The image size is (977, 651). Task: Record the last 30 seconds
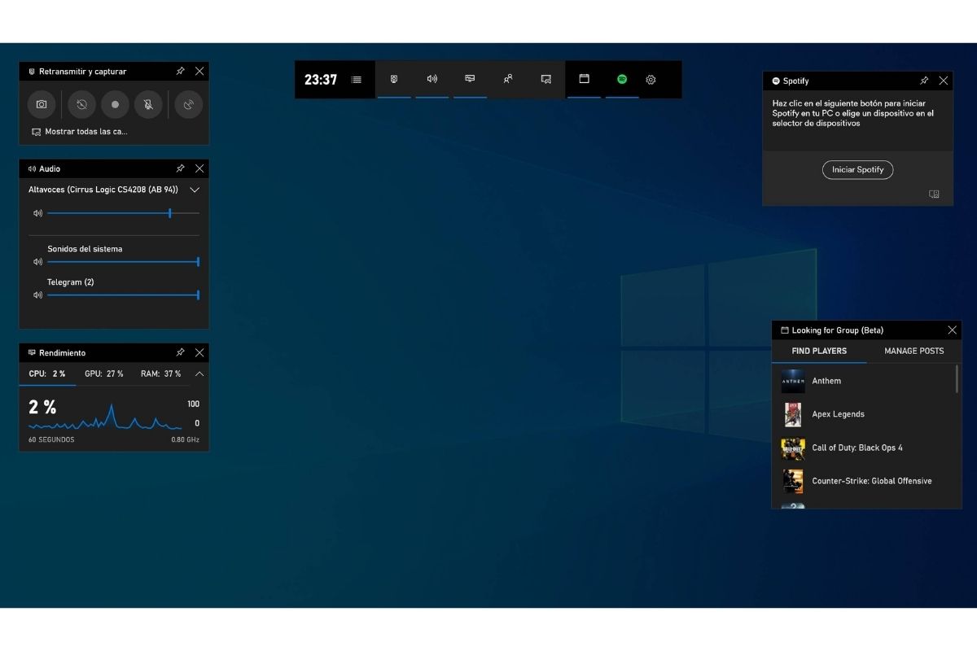pos(81,104)
